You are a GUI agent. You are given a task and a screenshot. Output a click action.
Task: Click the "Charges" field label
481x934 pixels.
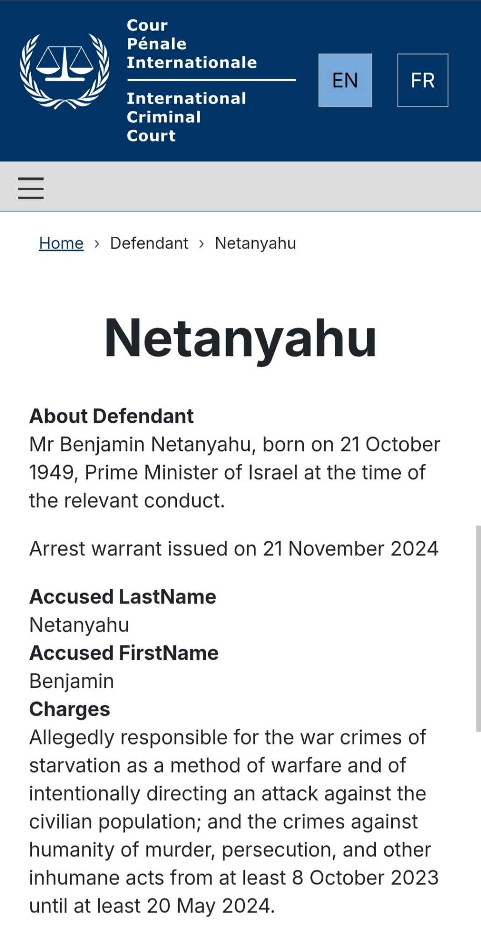(x=70, y=709)
